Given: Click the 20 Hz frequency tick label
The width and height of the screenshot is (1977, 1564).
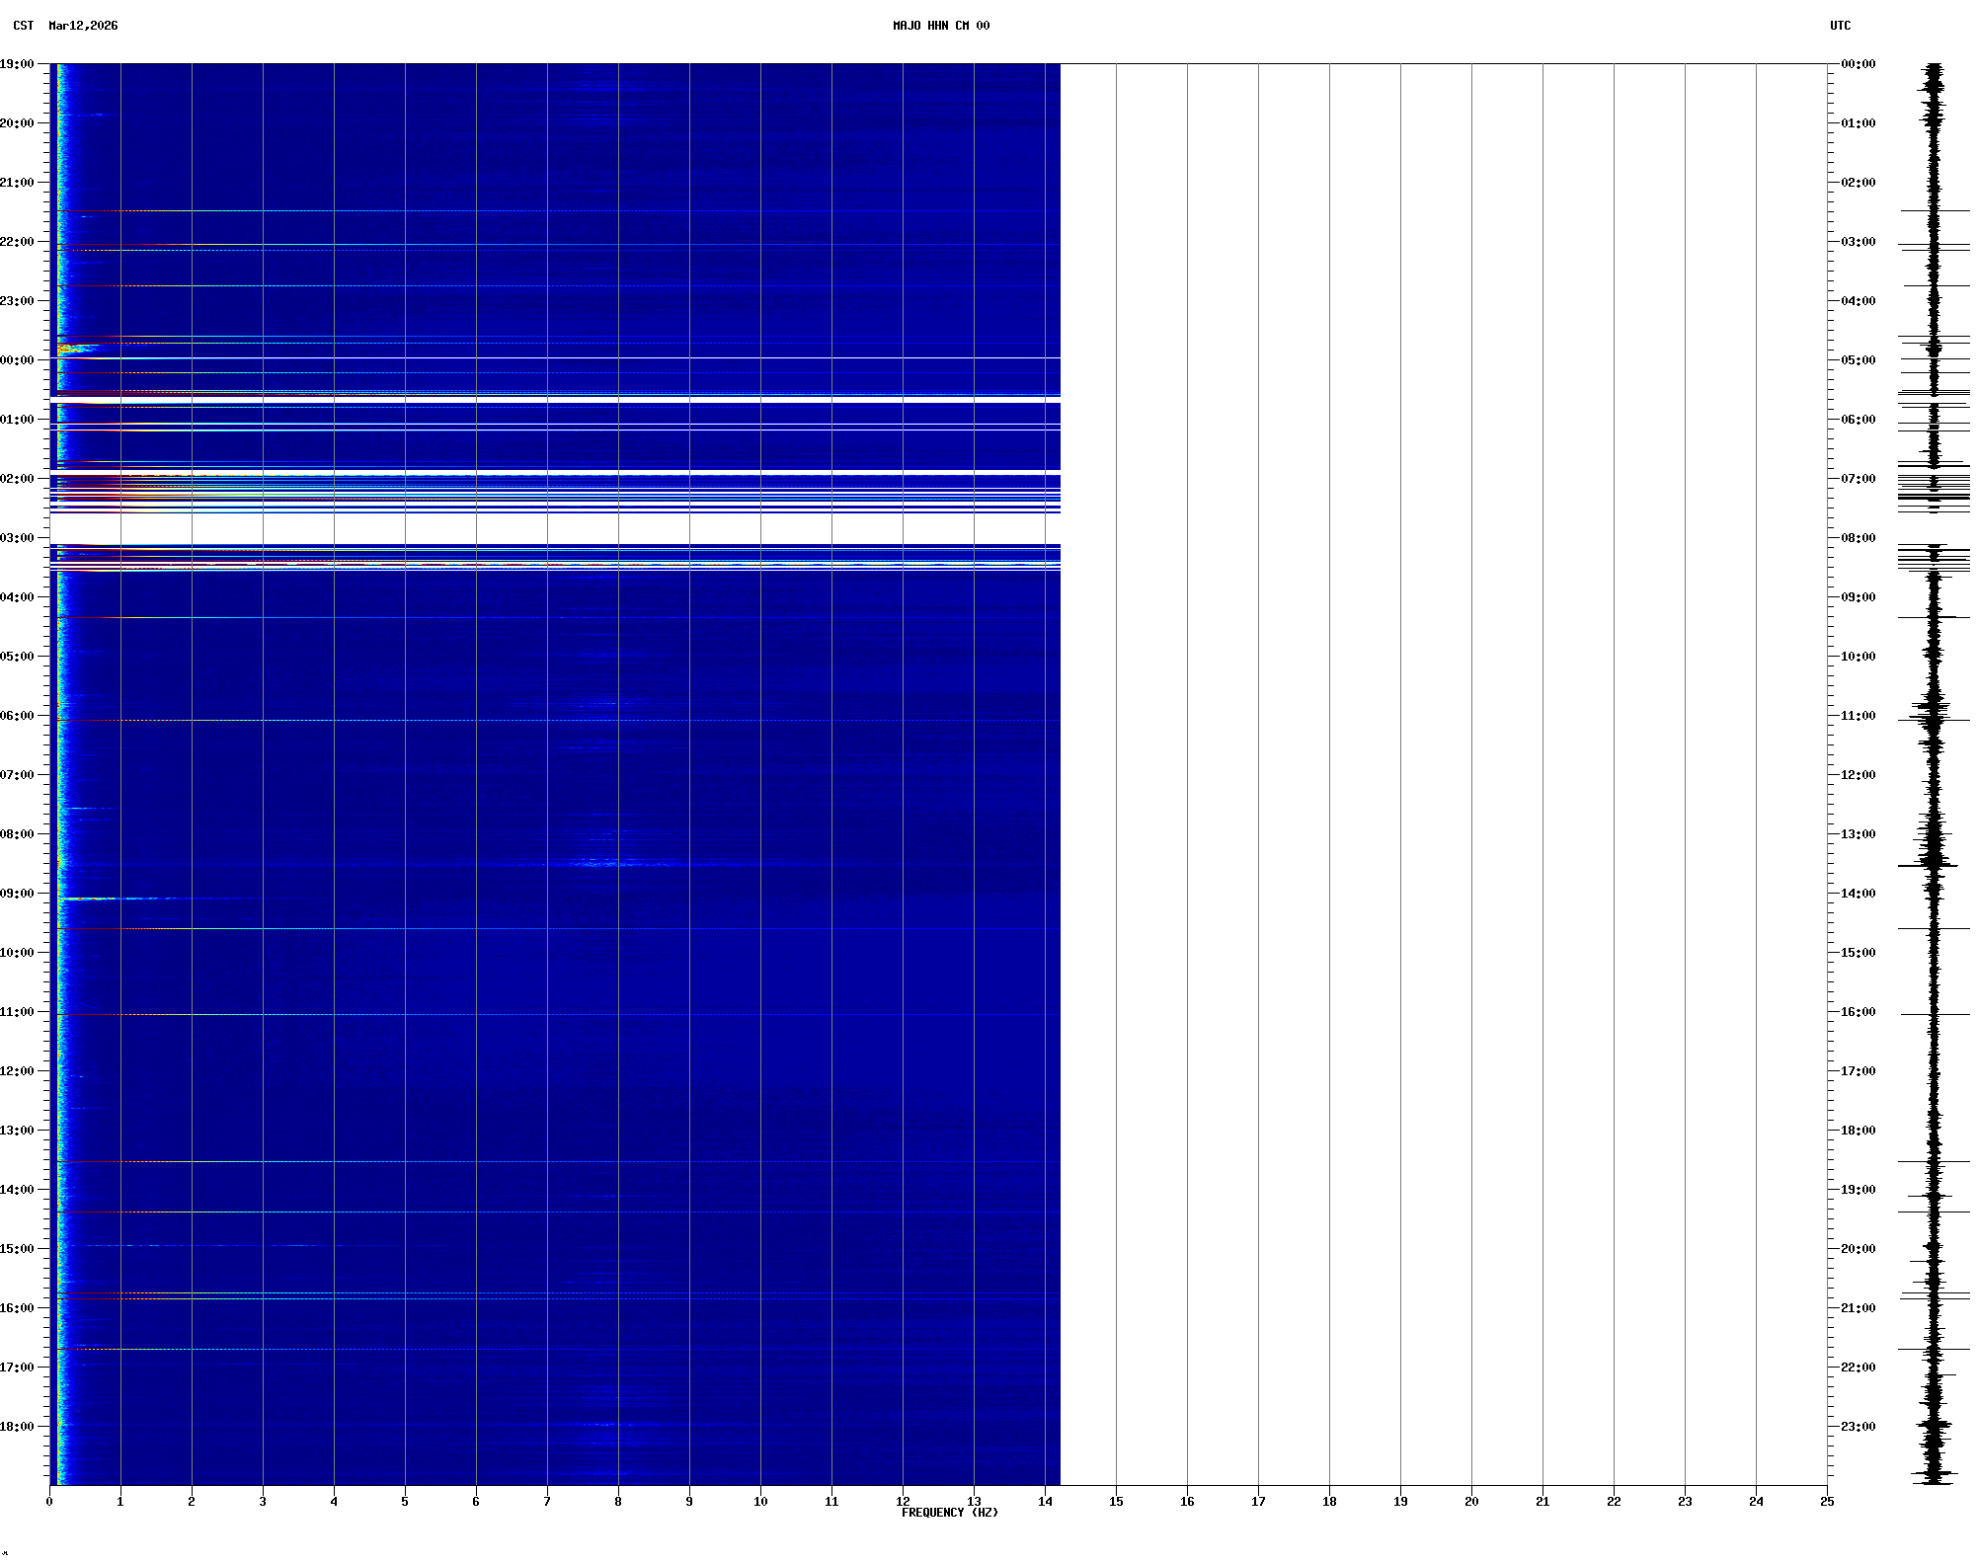Looking at the screenshot, I should [x=1471, y=1502].
